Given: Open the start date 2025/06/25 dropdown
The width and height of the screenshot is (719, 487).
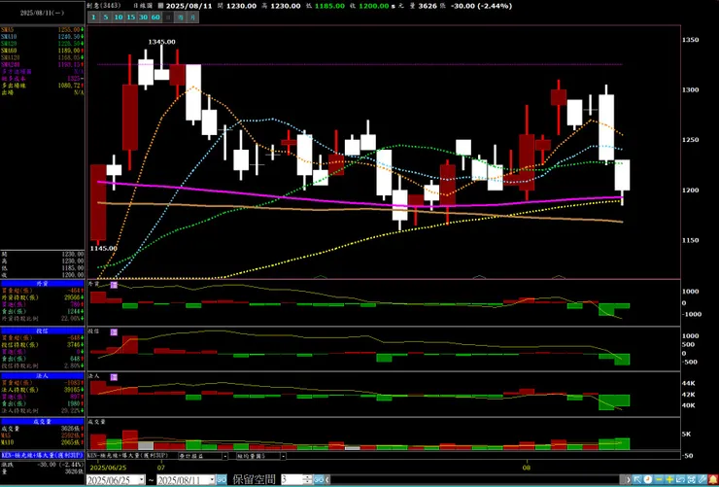Looking at the screenshot, I should pyautogui.click(x=142, y=479).
